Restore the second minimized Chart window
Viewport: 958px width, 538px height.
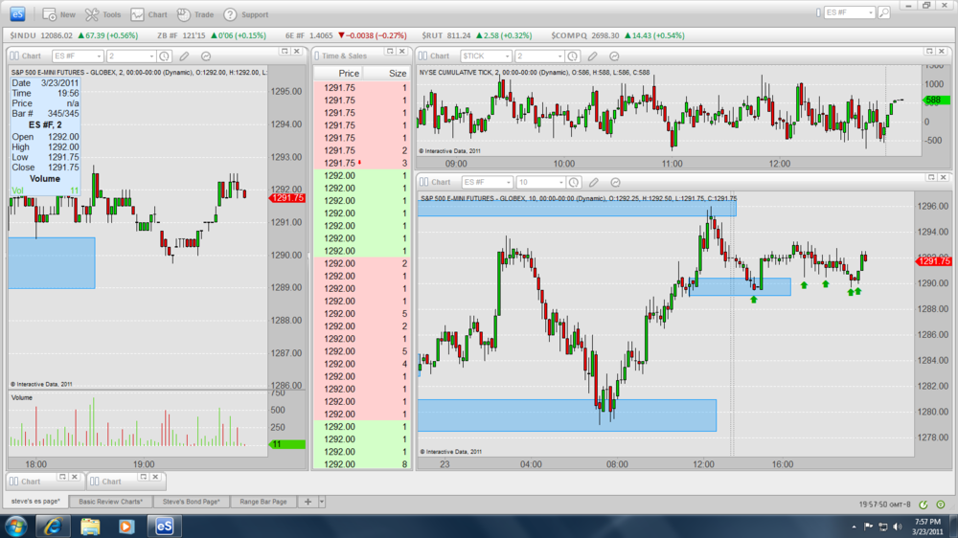[143, 477]
